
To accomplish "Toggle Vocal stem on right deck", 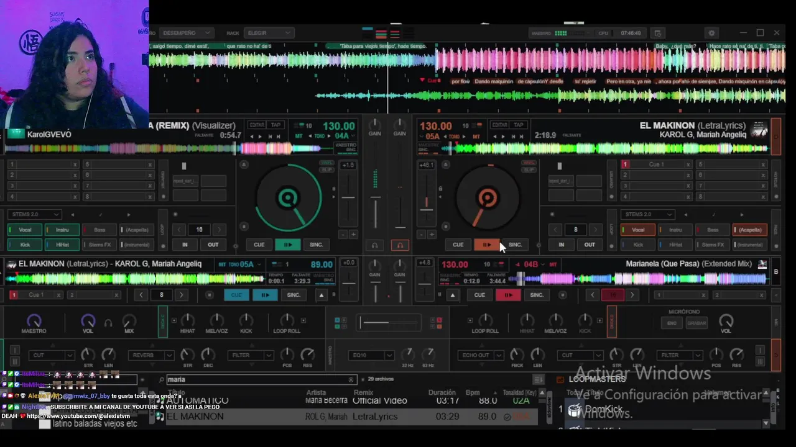I will coord(638,230).
